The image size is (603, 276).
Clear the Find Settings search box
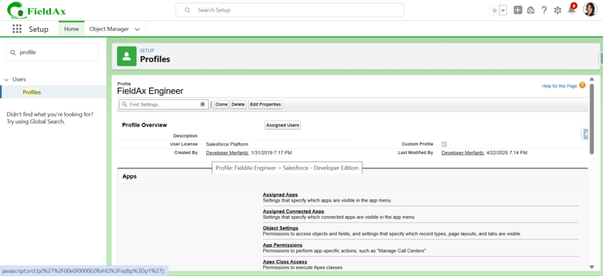click(203, 104)
